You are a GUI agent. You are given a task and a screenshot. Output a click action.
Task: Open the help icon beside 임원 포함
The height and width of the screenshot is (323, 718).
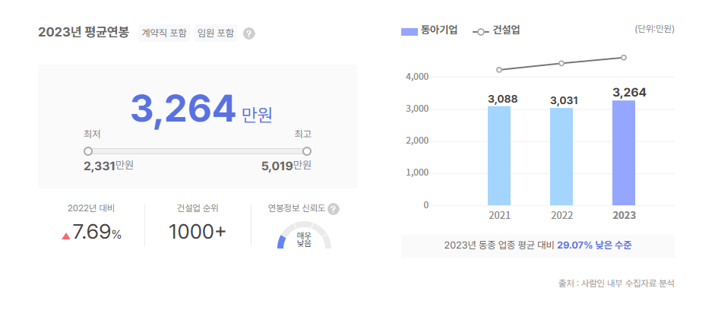click(248, 33)
